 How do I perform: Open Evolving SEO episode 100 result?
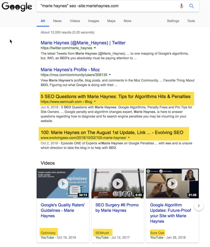tap(112, 132)
